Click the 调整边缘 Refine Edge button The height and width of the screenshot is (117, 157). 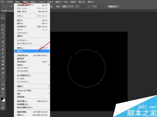(x=113, y=7)
